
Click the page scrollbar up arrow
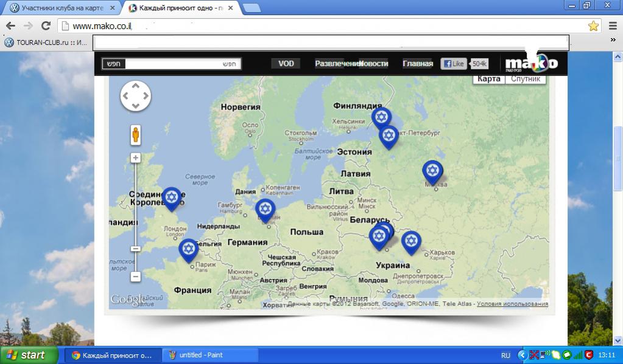pos(618,57)
